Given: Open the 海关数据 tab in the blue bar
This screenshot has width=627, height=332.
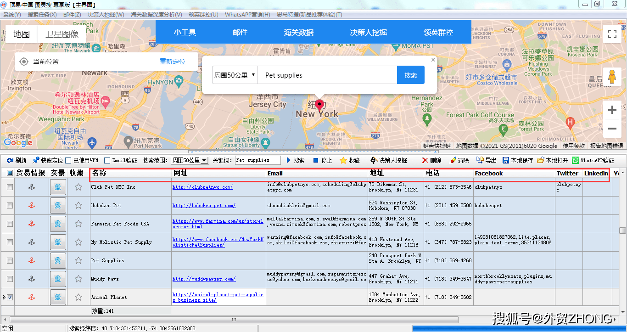Looking at the screenshot, I should coord(299,32).
